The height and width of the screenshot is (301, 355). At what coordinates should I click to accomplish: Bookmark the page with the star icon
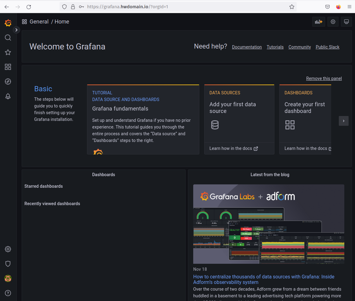point(292,7)
